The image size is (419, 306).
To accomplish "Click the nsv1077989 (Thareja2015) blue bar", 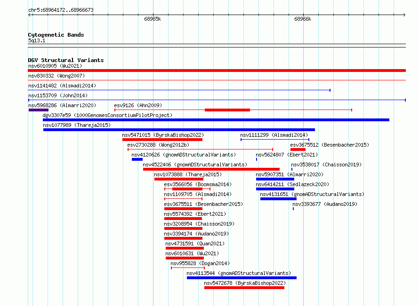I will pyautogui.click(x=179, y=130).
